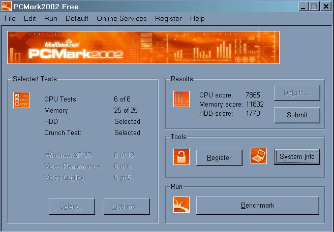Click the MadOnion PCMark2002 banner
This screenshot has width=334, height=232.
(x=143, y=47)
